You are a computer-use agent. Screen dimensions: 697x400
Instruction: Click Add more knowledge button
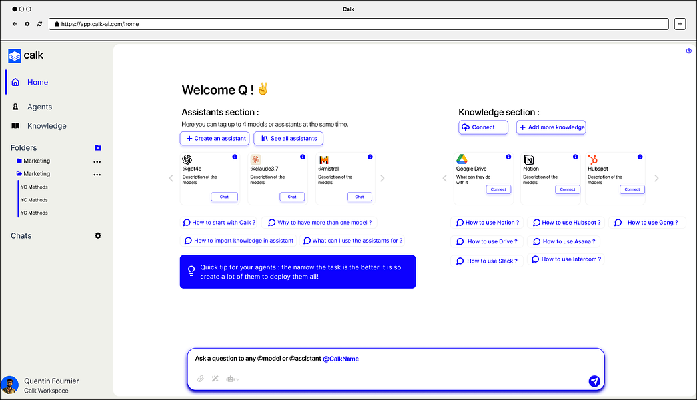551,127
